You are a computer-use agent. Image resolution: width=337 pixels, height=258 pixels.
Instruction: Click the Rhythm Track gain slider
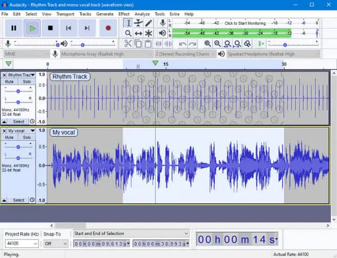(x=19, y=91)
